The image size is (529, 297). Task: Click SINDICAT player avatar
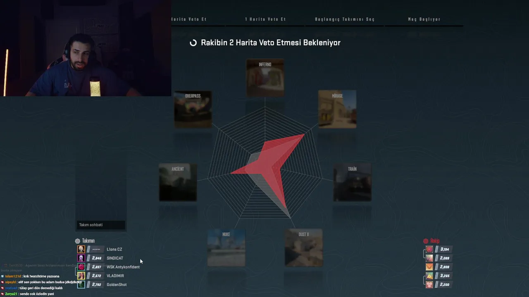(x=81, y=258)
